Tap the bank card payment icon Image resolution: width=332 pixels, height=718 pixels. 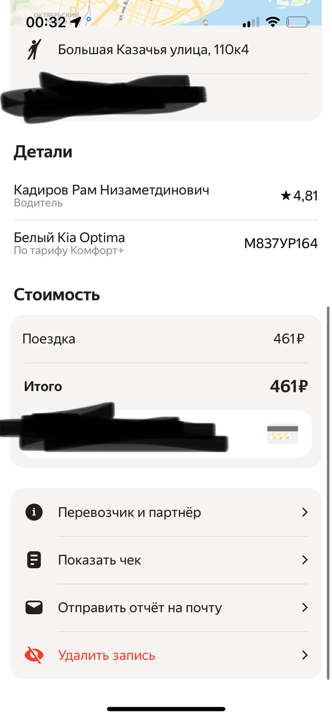[x=282, y=434]
